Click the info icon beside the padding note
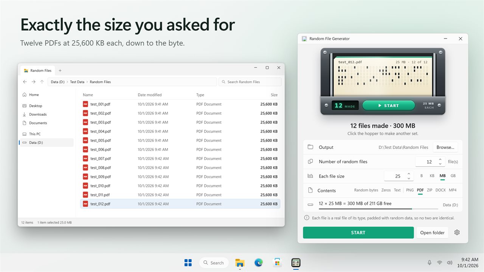This screenshot has width=484, height=272. pos(307,218)
